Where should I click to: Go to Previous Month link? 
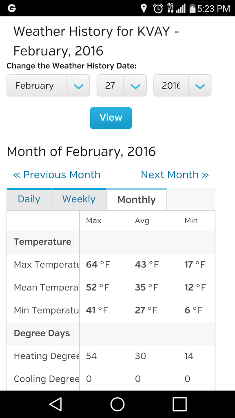pyautogui.click(x=57, y=175)
